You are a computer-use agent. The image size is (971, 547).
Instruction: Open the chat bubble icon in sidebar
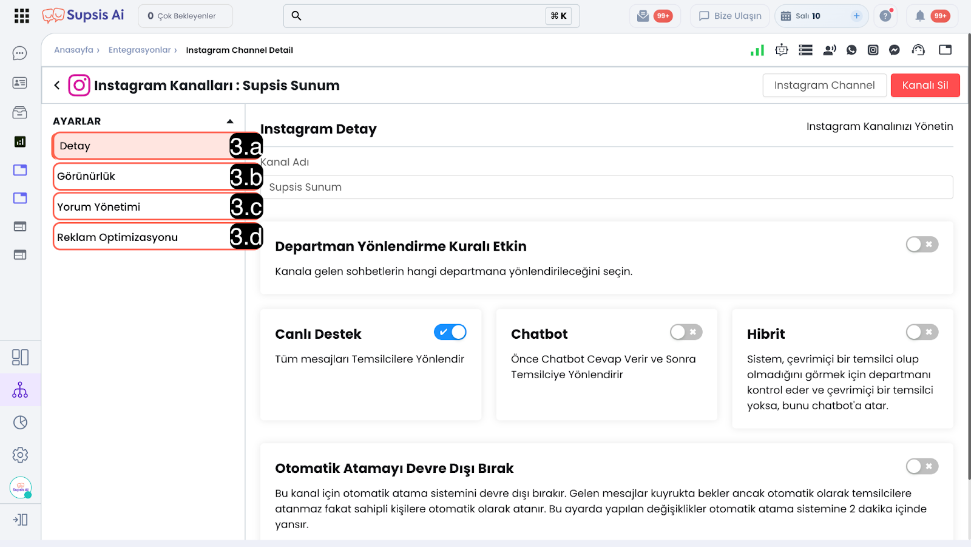[20, 53]
